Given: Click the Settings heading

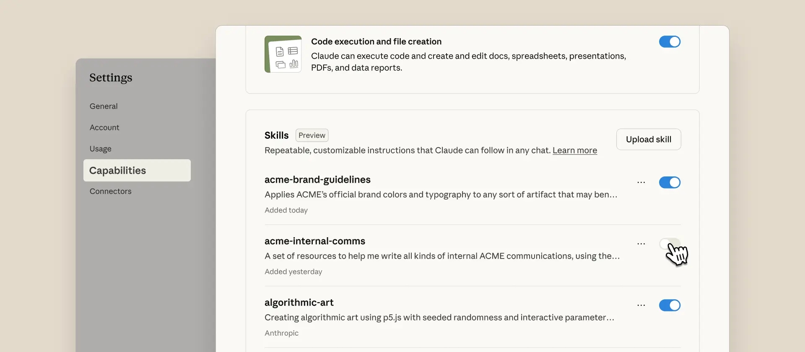Looking at the screenshot, I should (111, 78).
